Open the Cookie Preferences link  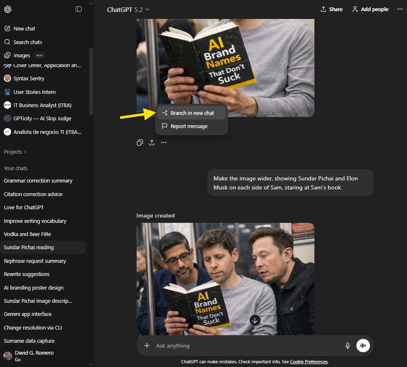309,361
